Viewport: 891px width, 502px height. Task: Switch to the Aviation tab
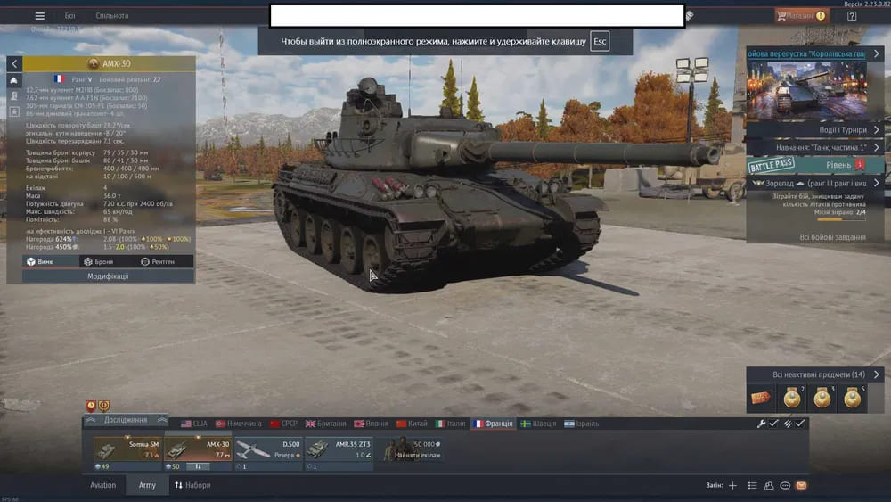(x=102, y=486)
